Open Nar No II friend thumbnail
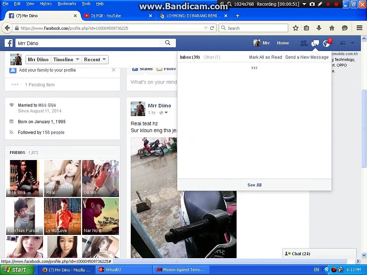 pyautogui.click(x=101, y=216)
